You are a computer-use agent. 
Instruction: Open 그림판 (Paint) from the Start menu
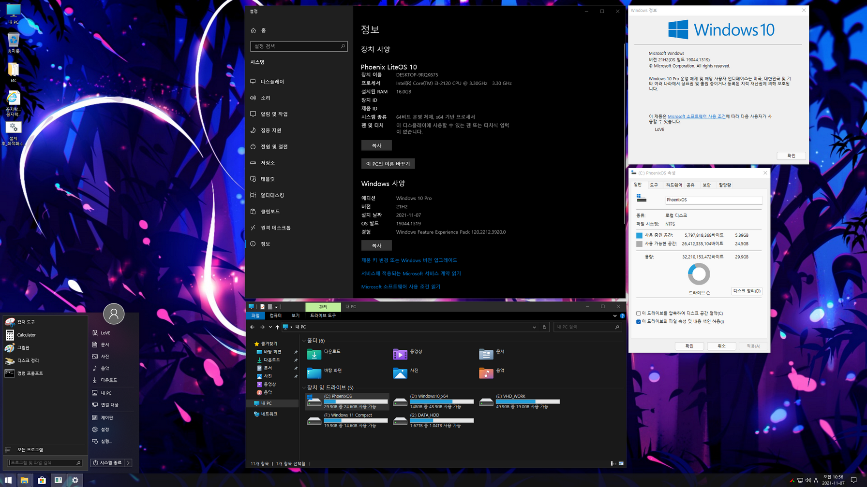click(x=45, y=347)
